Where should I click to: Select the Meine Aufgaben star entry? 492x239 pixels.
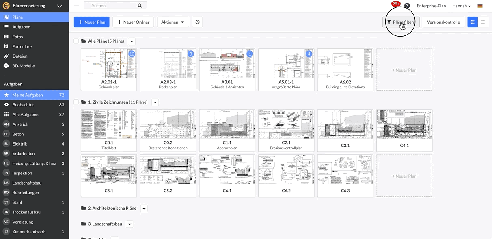pos(35,95)
